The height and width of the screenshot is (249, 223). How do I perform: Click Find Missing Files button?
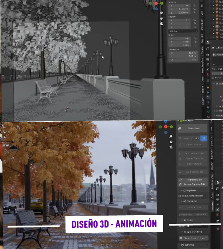[x=193, y=180]
